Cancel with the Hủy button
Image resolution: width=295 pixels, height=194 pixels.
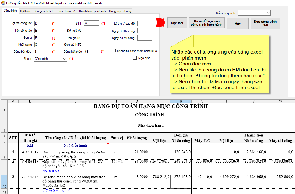pyautogui.click(x=238, y=24)
